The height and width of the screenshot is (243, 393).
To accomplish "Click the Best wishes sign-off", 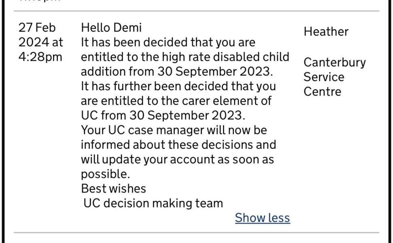I will (113, 189).
